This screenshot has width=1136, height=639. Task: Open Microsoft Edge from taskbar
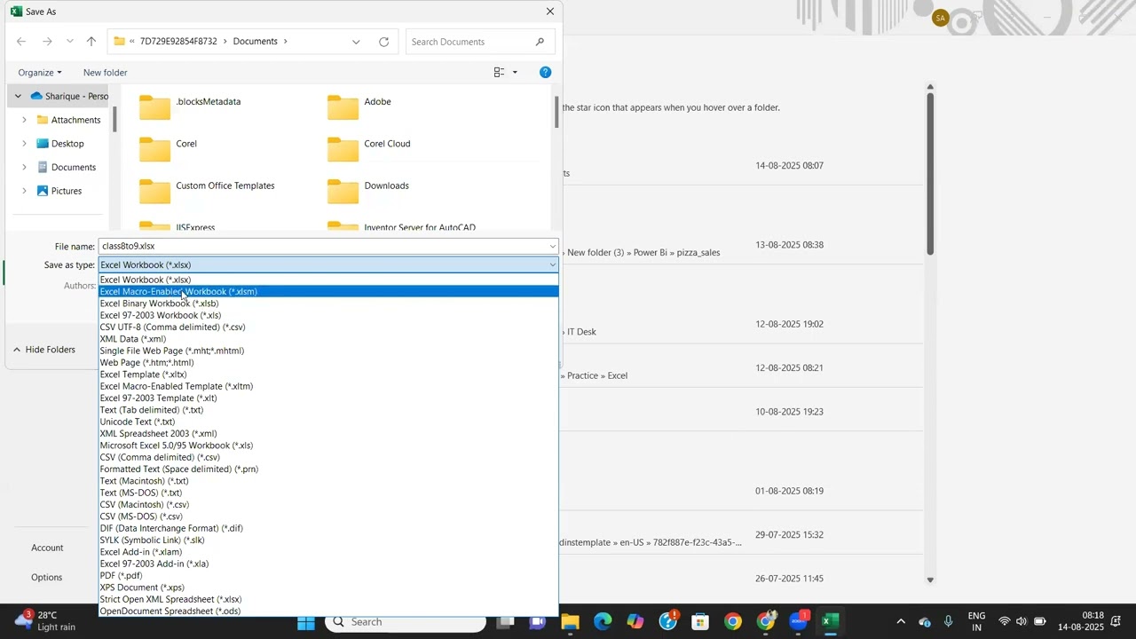tap(603, 622)
